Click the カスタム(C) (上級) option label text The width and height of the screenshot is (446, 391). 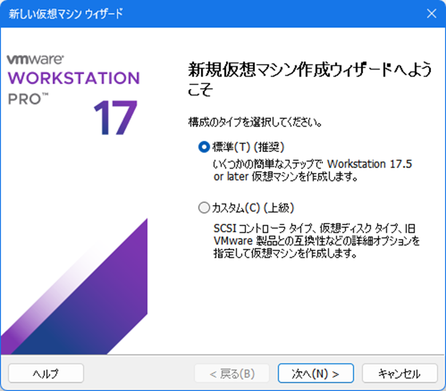click(x=253, y=209)
